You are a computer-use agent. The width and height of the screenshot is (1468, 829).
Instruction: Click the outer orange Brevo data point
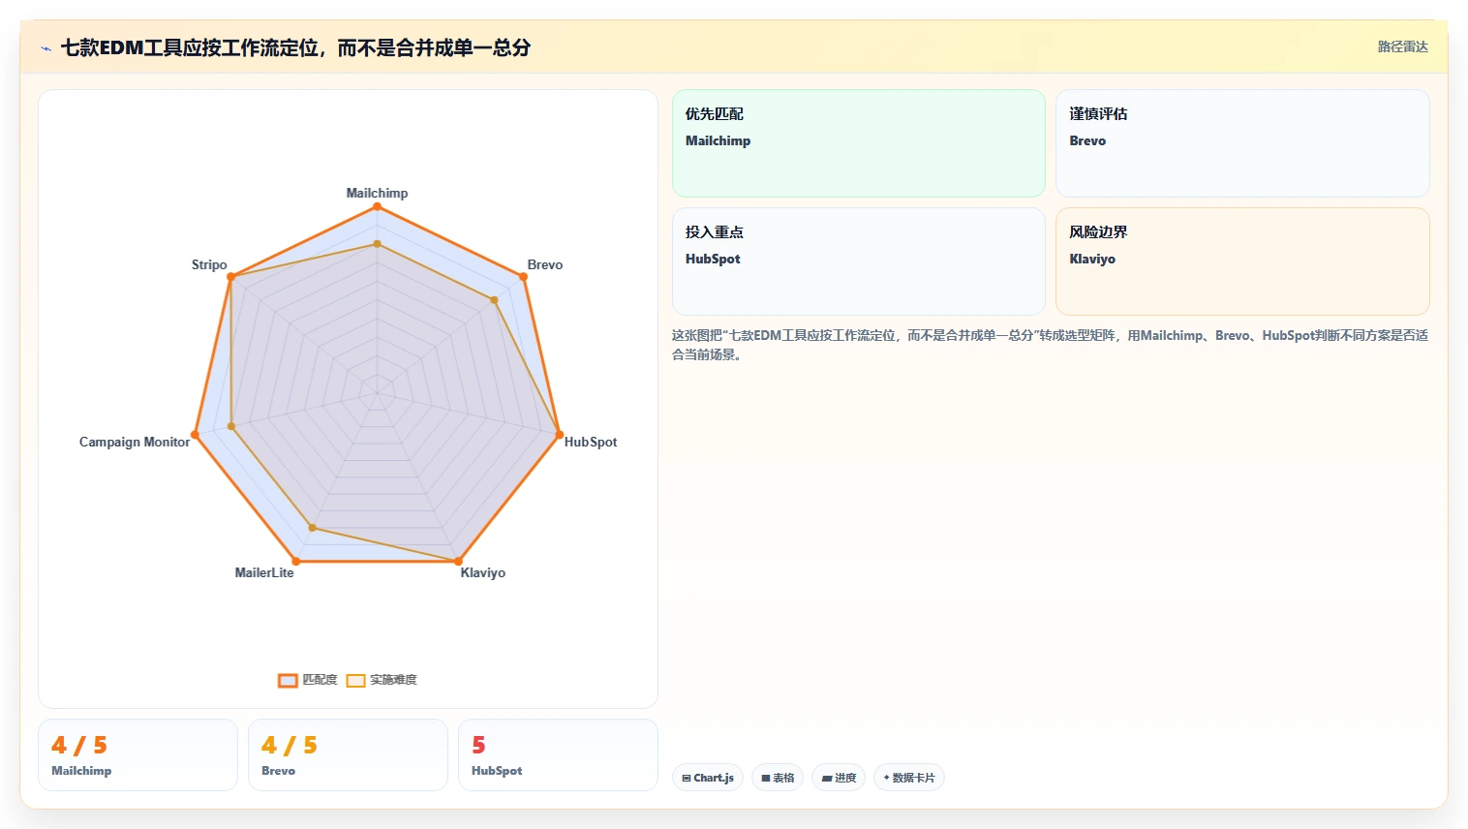pos(524,277)
